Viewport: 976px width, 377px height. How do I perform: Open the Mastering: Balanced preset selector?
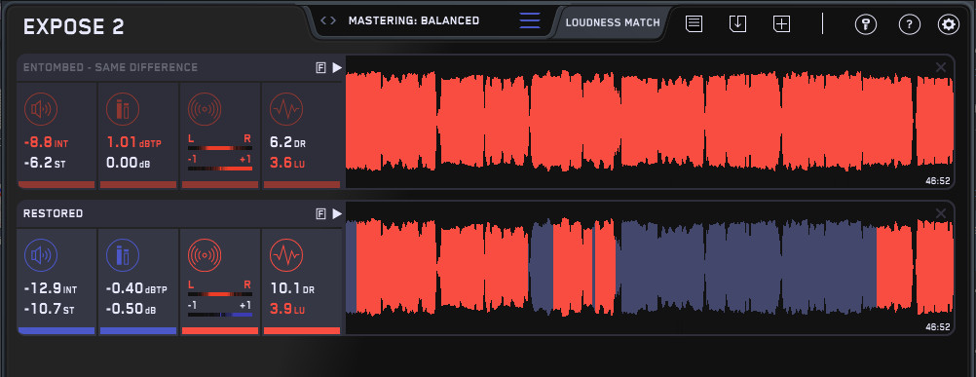point(414,20)
